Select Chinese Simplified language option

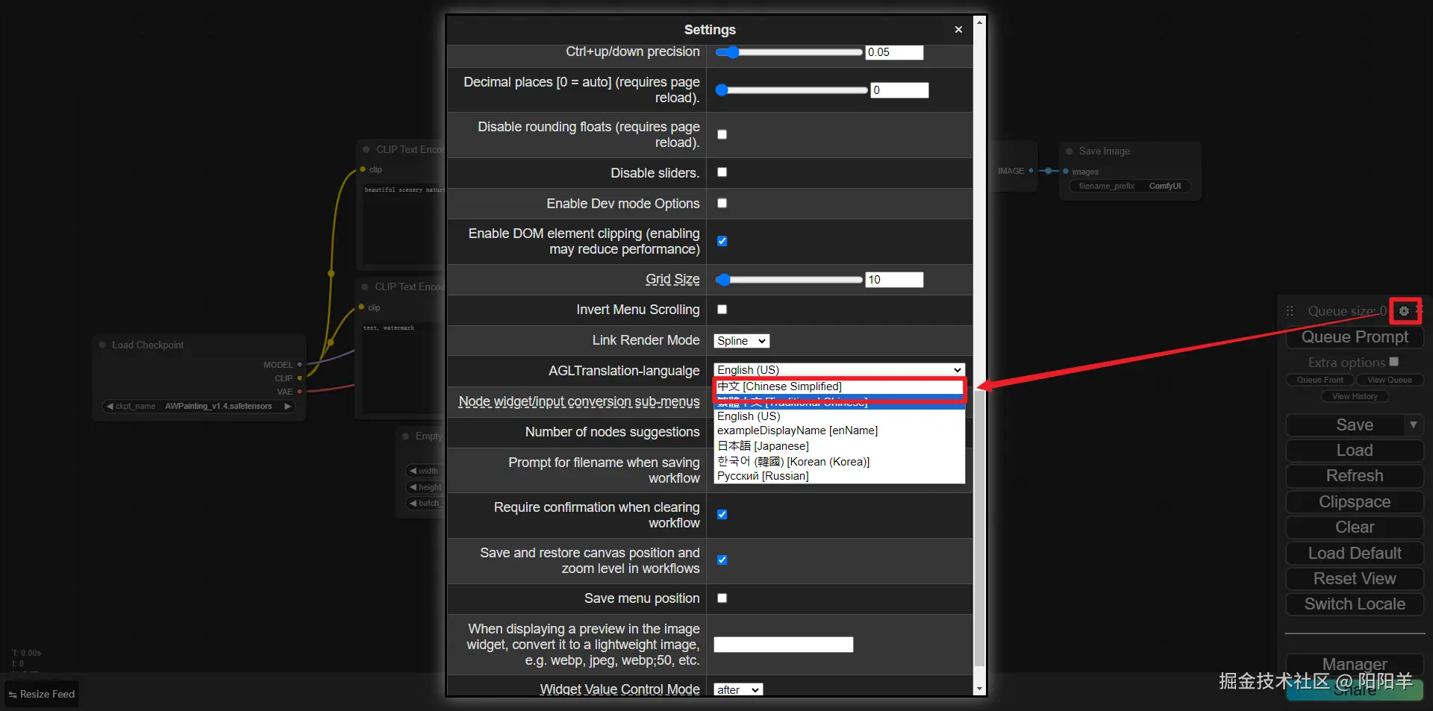tap(839, 386)
